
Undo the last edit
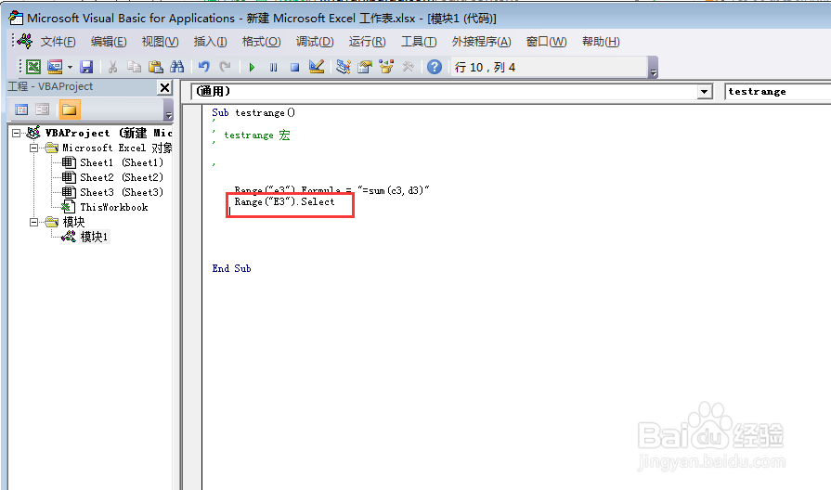point(204,67)
